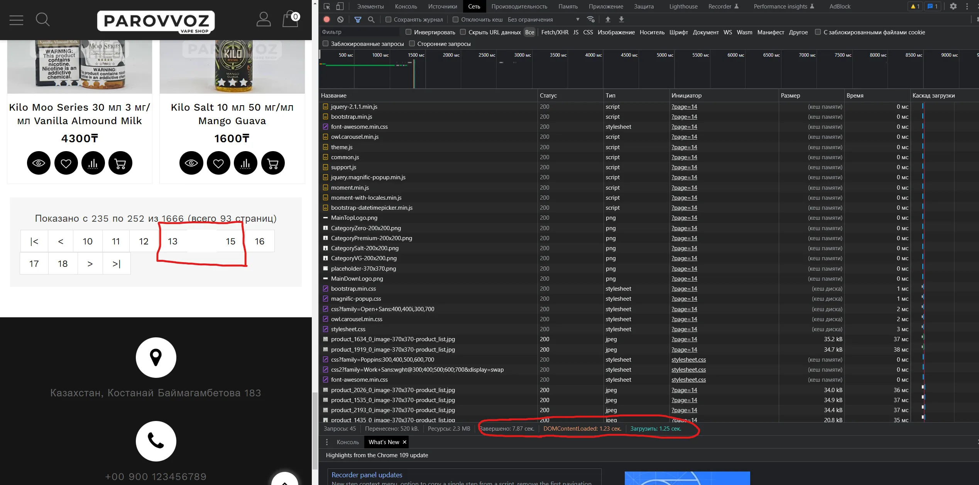Open stylesheet.css initiator link for Poppins font
The width and height of the screenshot is (979, 485).
(x=688, y=360)
